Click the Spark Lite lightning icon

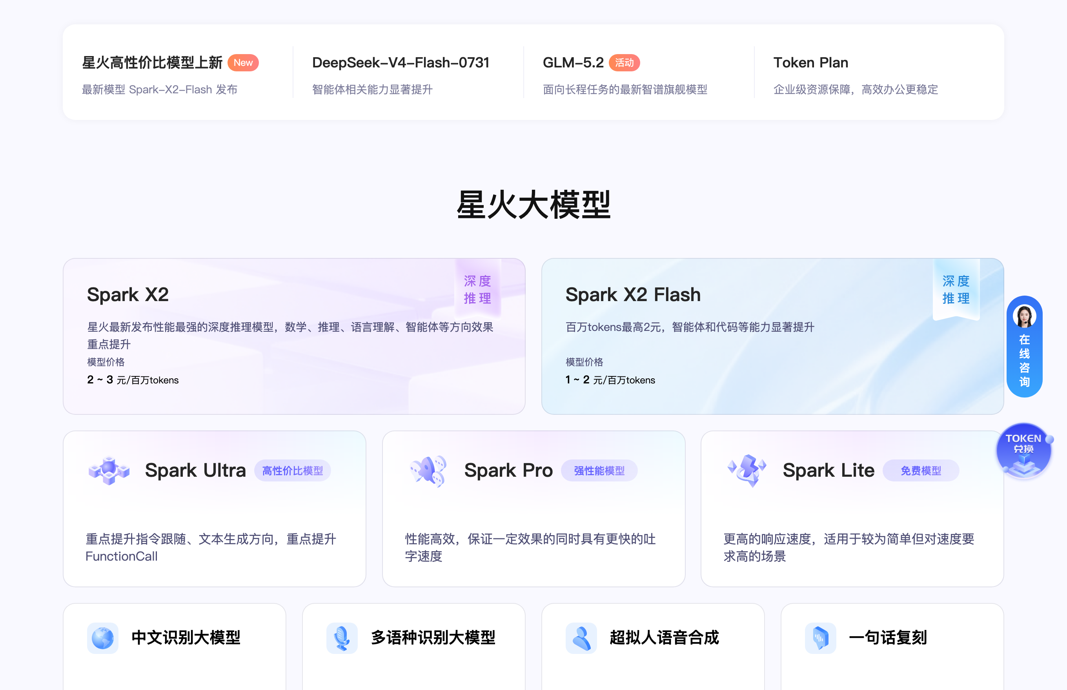tap(747, 470)
